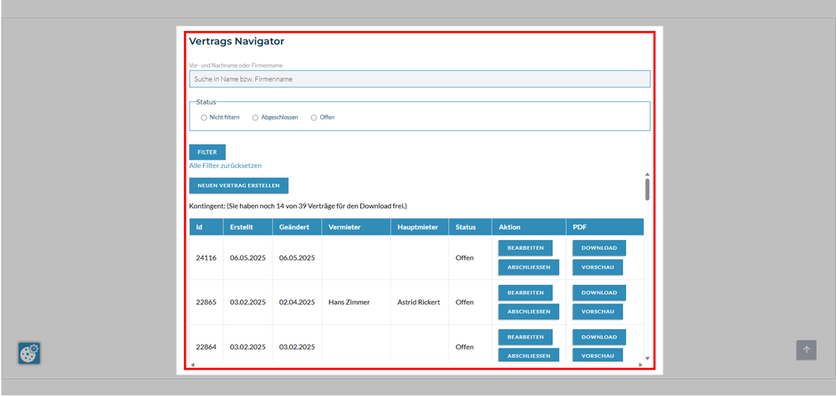This screenshot has height=397, width=836.
Task: Click Abschliessen for contract 22865
Action: tap(528, 312)
